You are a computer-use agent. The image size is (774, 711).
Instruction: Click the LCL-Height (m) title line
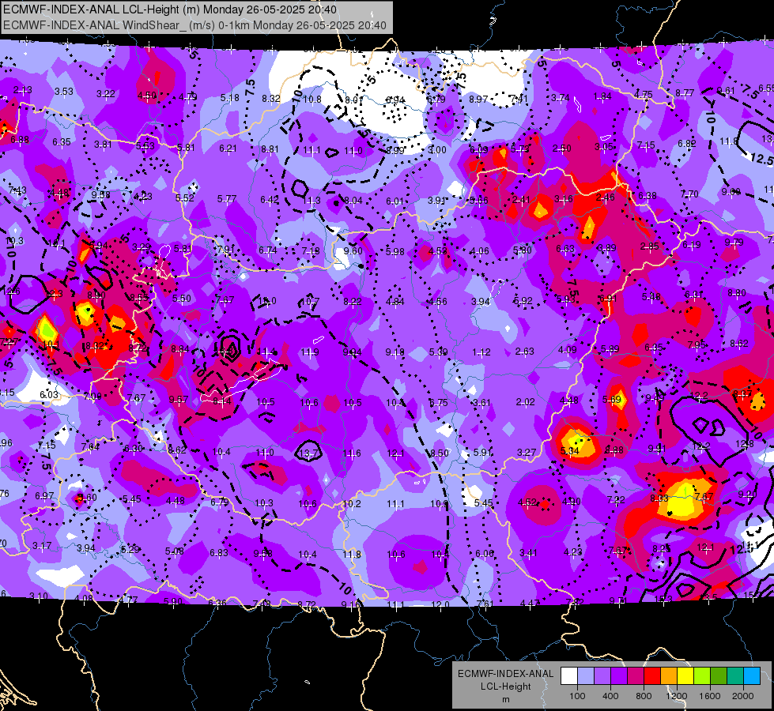(170, 9)
